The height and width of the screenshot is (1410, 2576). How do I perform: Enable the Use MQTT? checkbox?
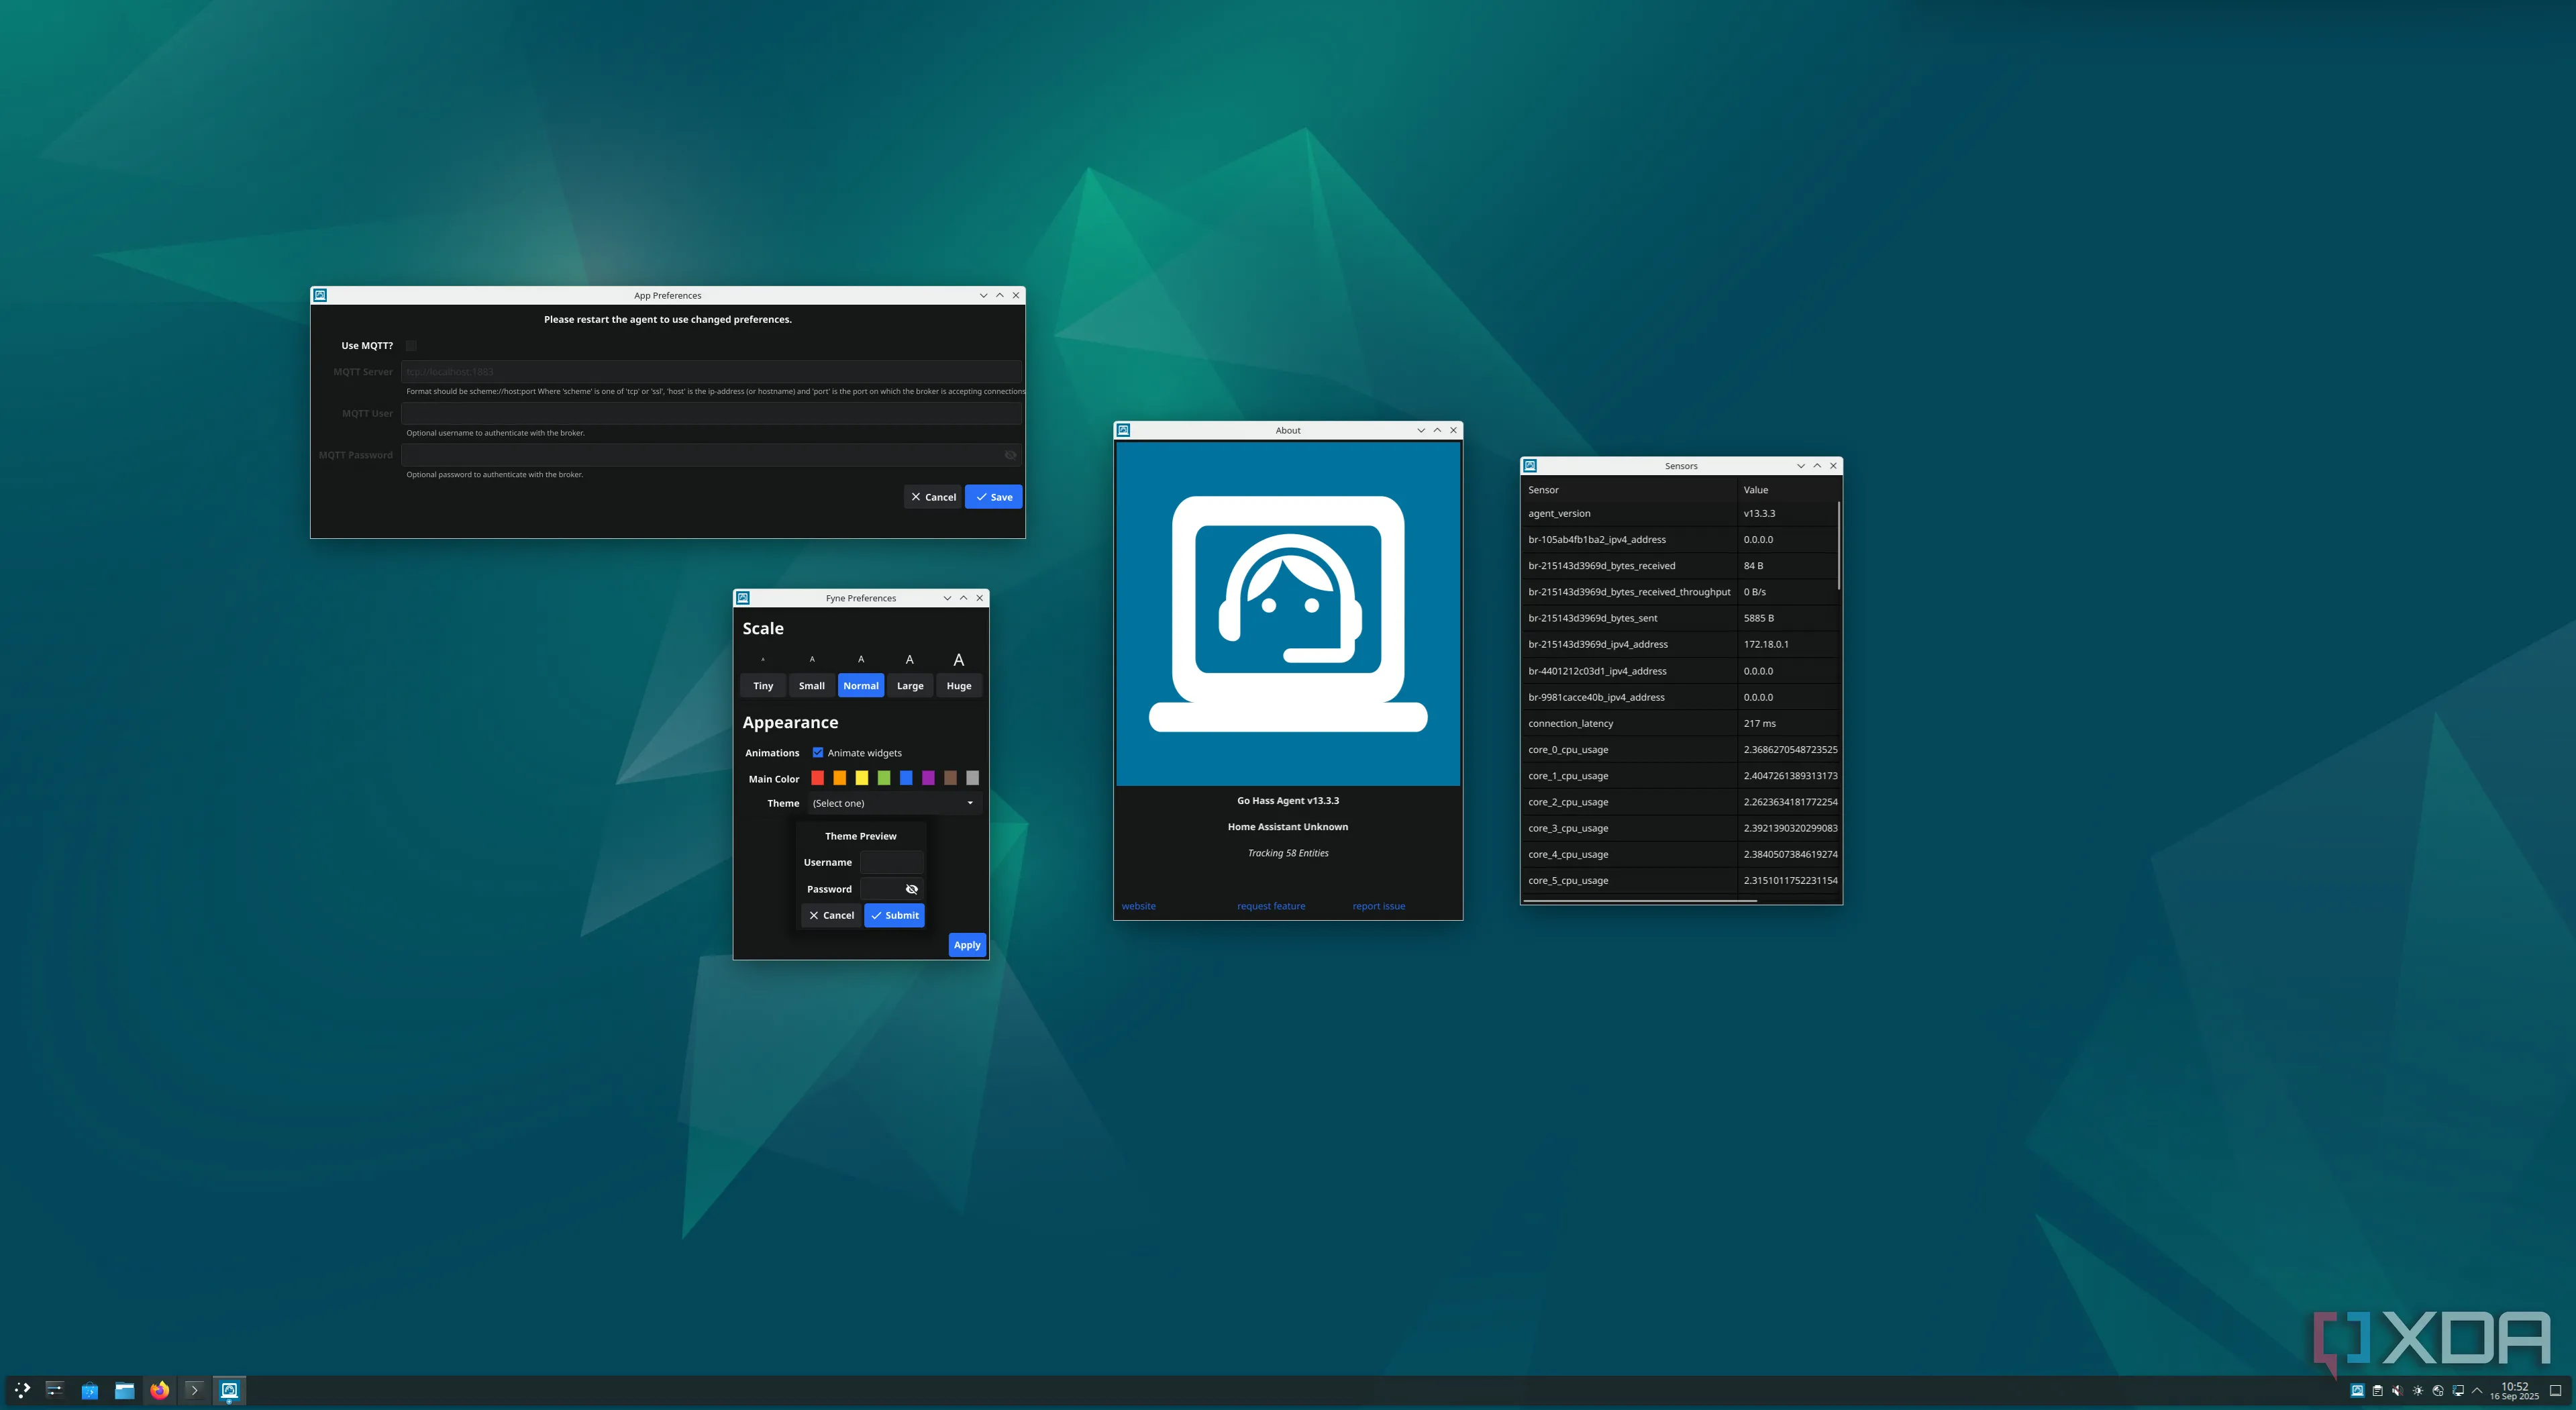click(411, 345)
